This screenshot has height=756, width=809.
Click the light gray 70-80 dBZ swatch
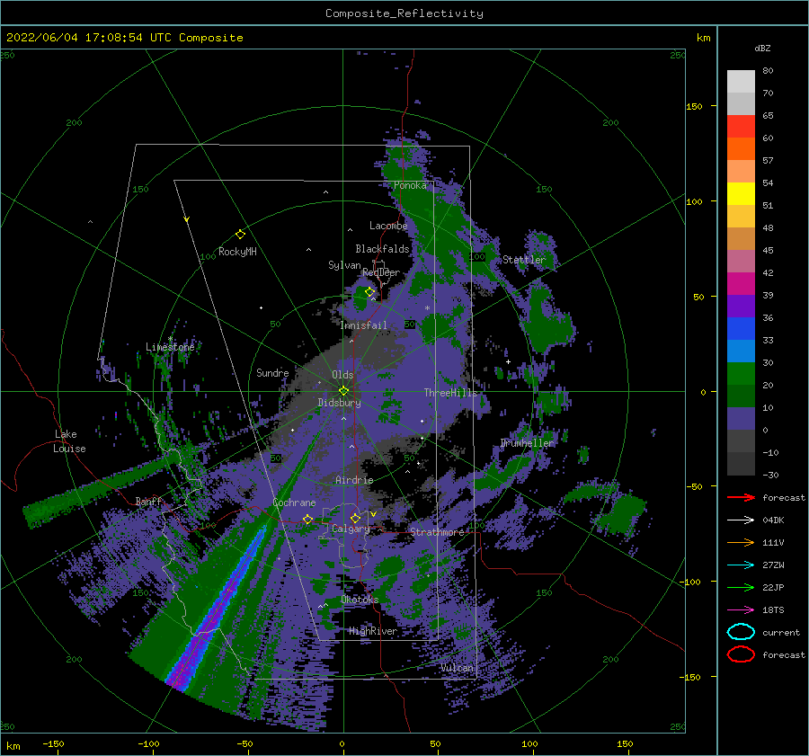pos(741,82)
